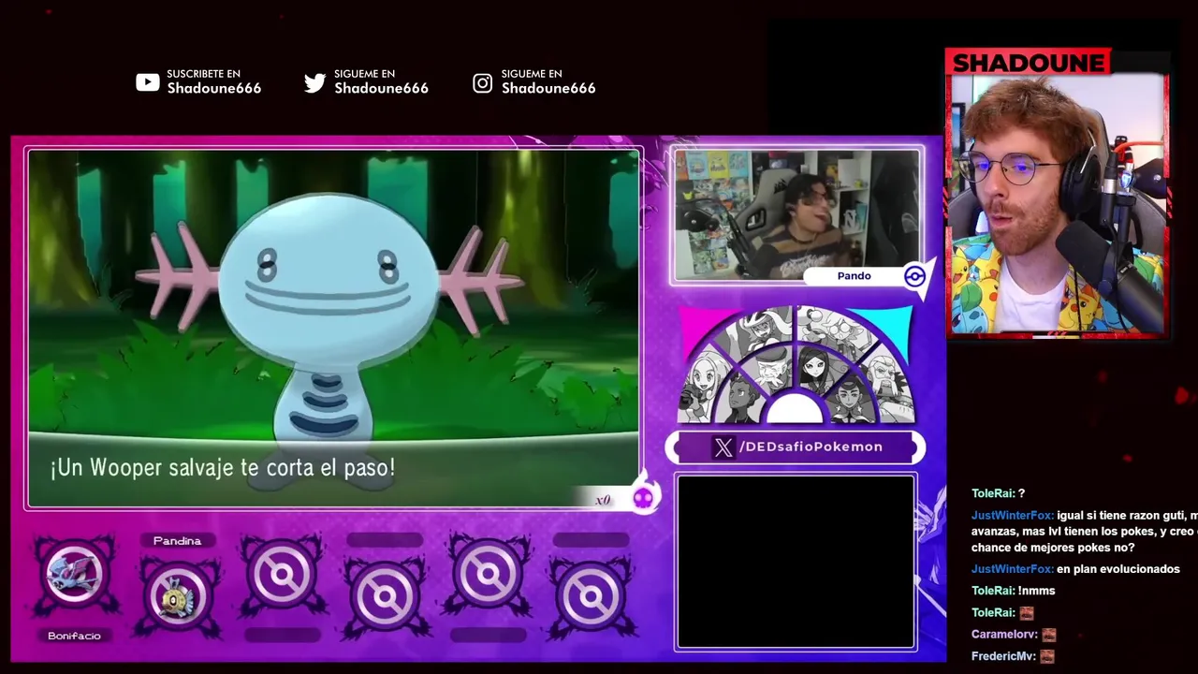This screenshot has height=674, width=1198.
Task: Click ToleRai's '!nmms' chat message
Action: point(1013,591)
